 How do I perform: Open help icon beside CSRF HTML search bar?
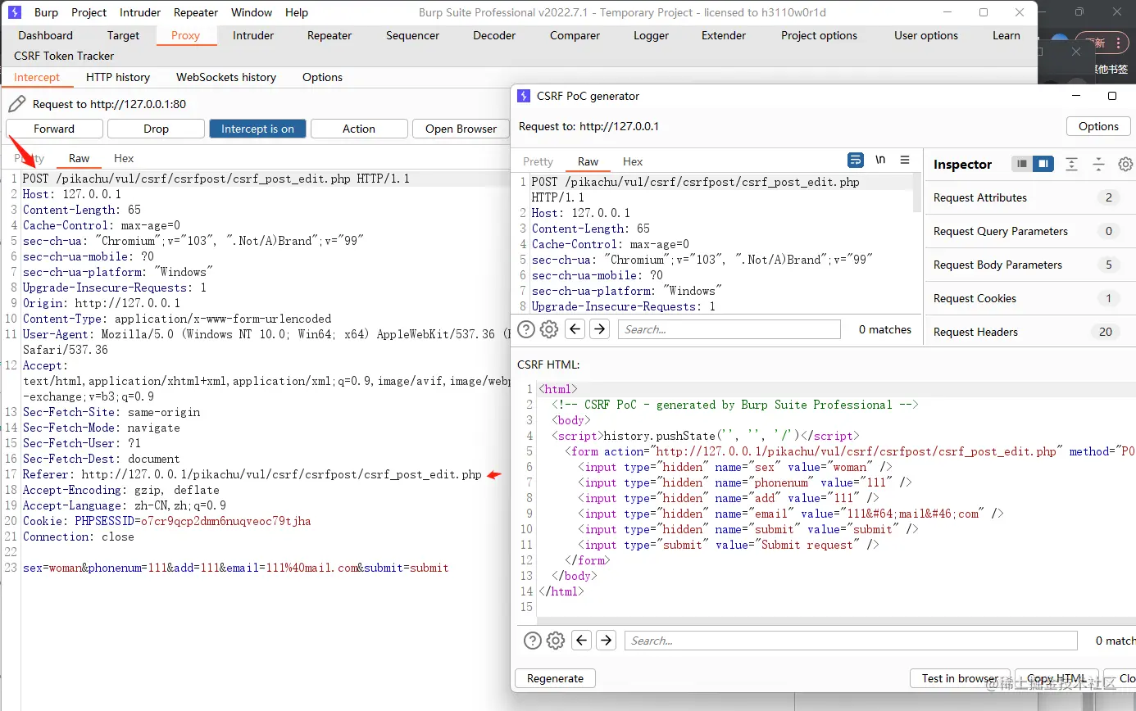pyautogui.click(x=533, y=641)
